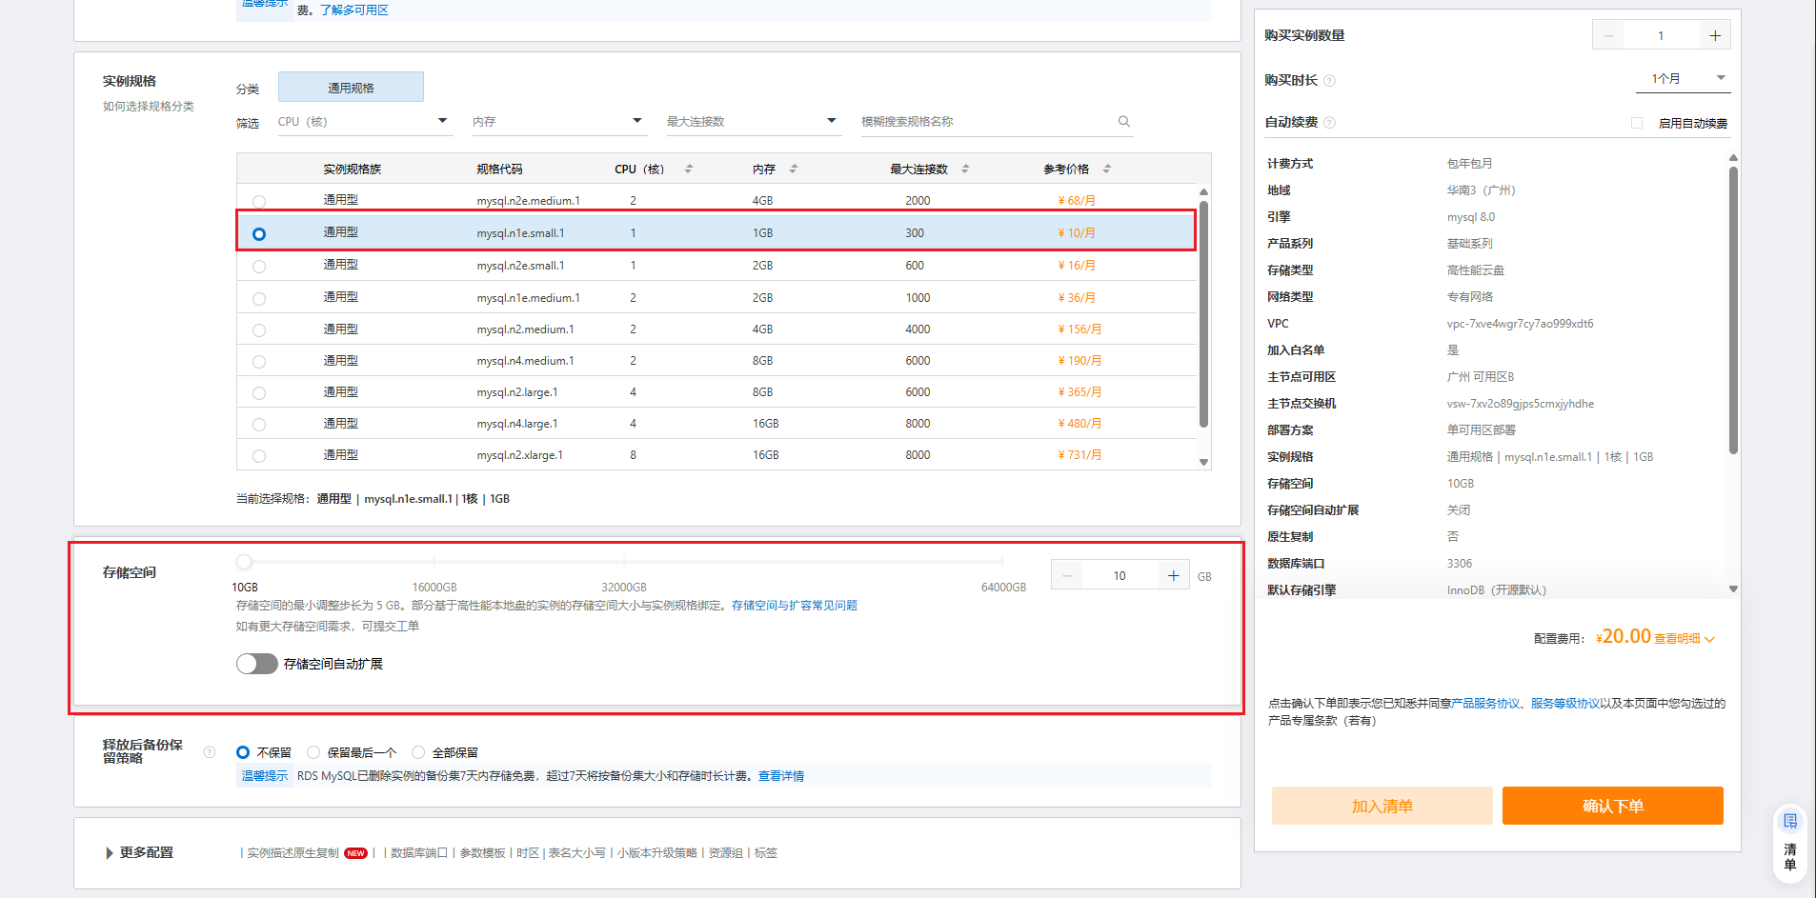Click help icon beside 释放后备份保留策略
1816x898 pixels.
point(210,752)
